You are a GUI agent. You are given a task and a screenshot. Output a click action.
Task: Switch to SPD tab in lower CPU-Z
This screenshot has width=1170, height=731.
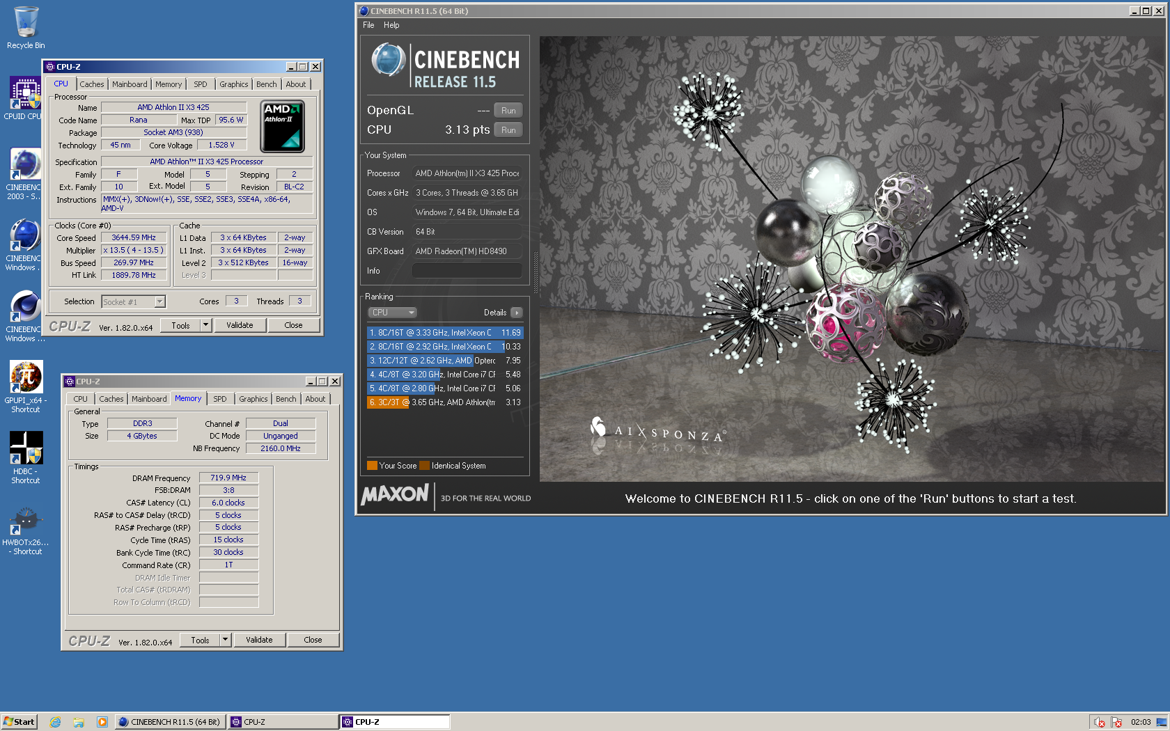click(220, 399)
